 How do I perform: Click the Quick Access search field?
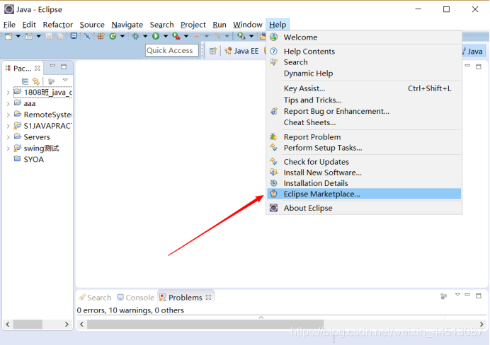pos(172,50)
